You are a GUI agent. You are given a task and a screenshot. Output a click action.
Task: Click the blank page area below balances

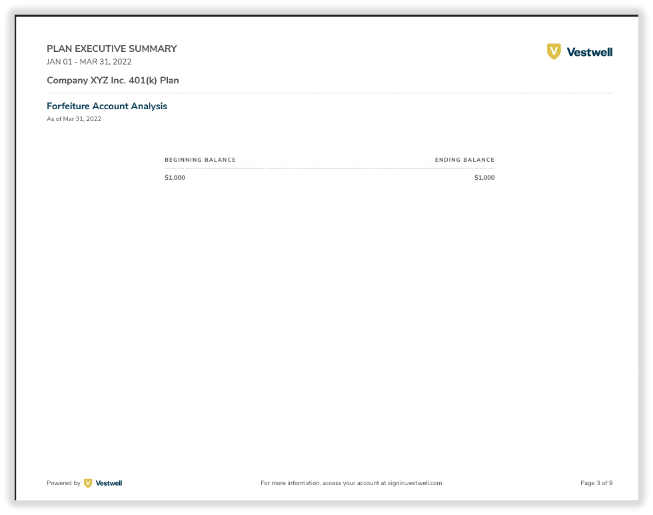330,325
